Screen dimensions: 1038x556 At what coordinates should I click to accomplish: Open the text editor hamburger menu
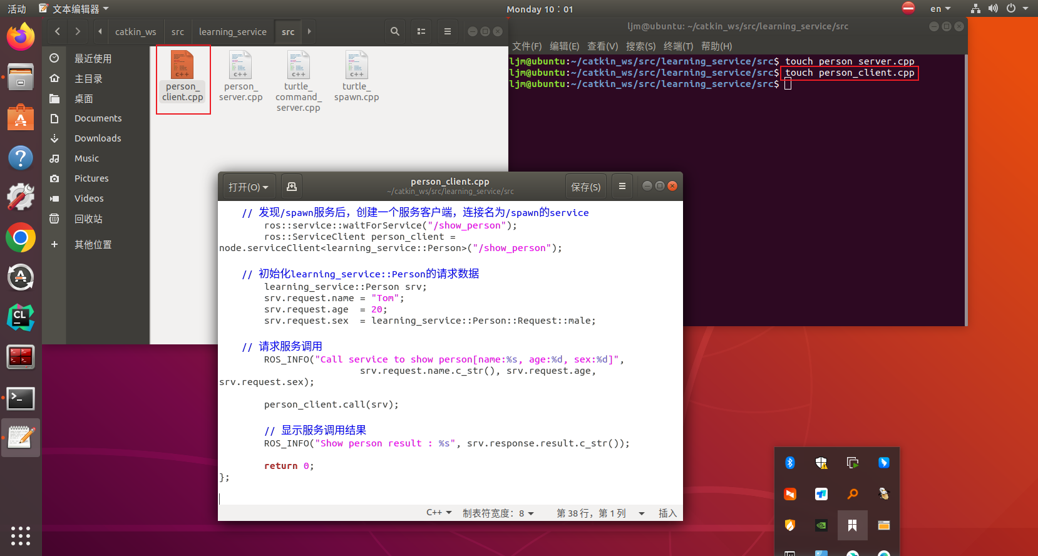pyautogui.click(x=622, y=187)
